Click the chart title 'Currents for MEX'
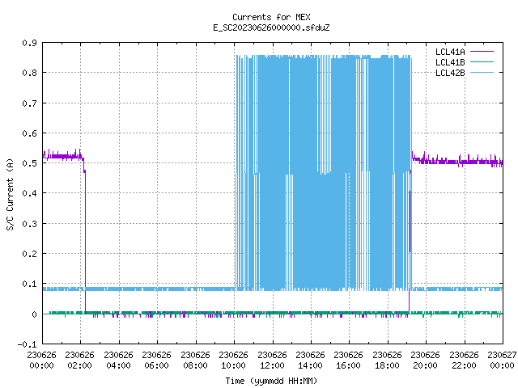This screenshot has width=518, height=388. [271, 17]
